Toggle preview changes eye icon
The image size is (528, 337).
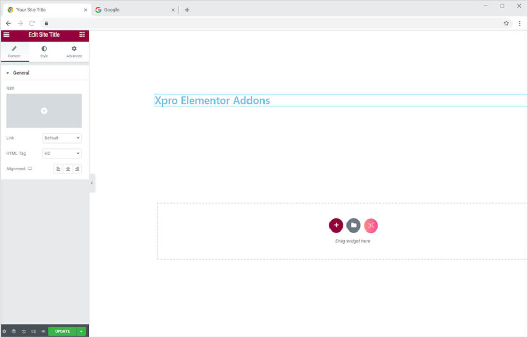(x=43, y=331)
